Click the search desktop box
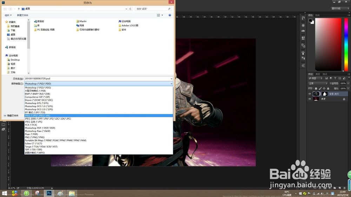 [x=153, y=9]
